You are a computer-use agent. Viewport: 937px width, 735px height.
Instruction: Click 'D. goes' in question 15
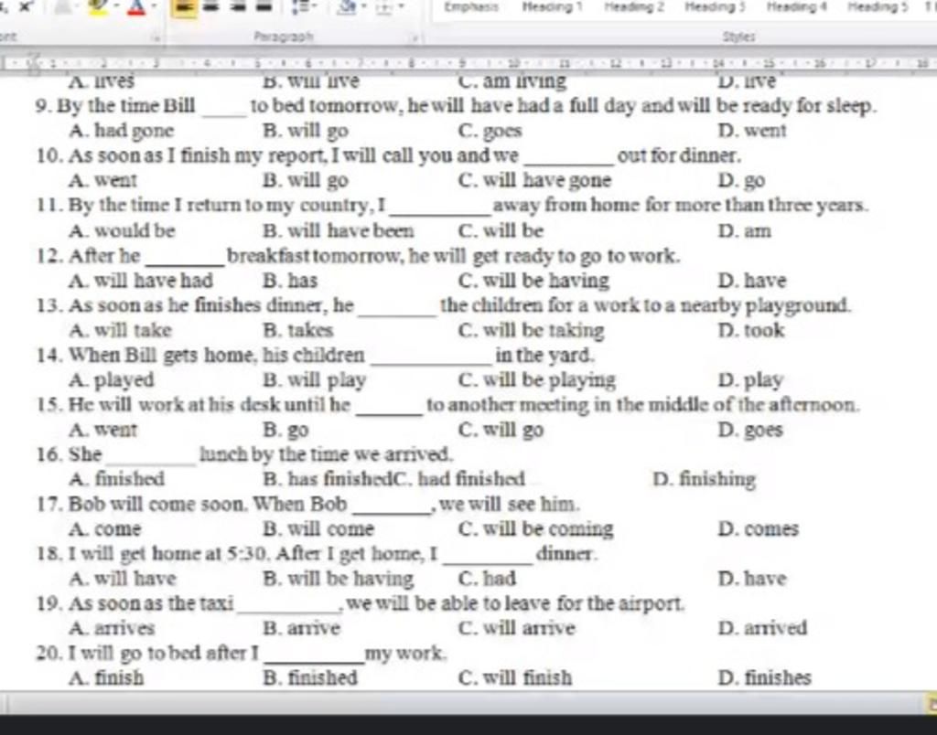tap(750, 430)
